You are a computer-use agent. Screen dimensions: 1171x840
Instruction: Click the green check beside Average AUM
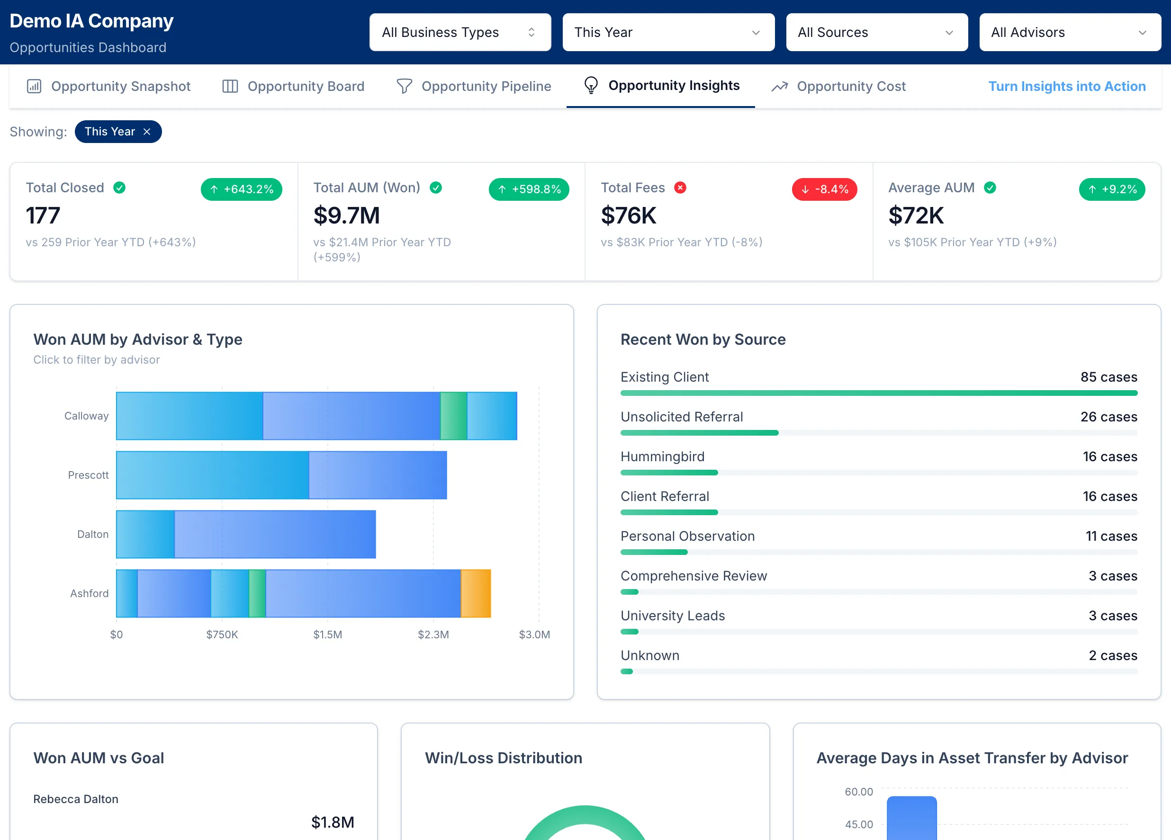990,188
